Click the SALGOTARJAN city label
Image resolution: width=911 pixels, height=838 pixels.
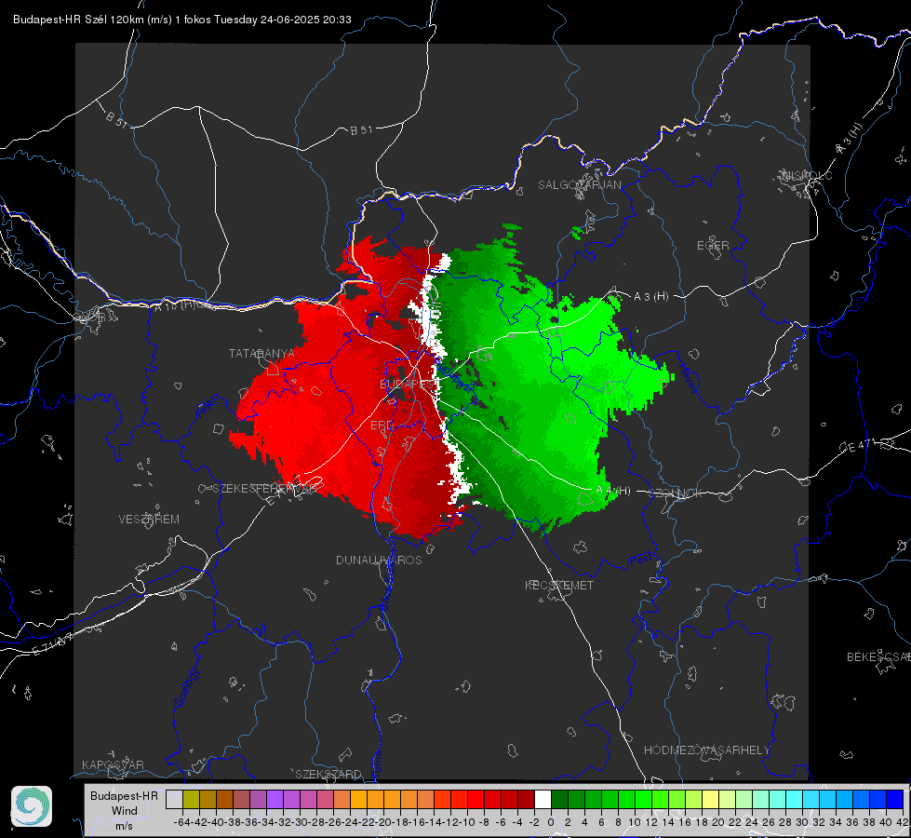pos(579,185)
